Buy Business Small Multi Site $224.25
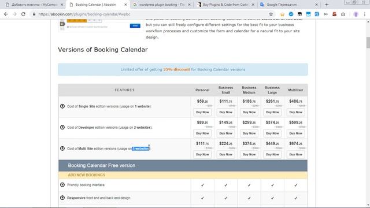The width and height of the screenshot is (370, 208). click(x=225, y=154)
